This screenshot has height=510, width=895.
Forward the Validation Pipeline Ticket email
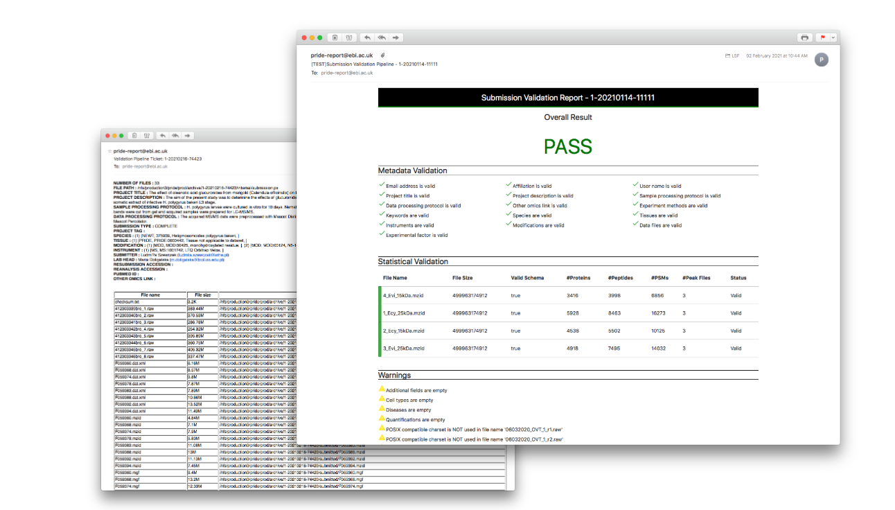(187, 135)
